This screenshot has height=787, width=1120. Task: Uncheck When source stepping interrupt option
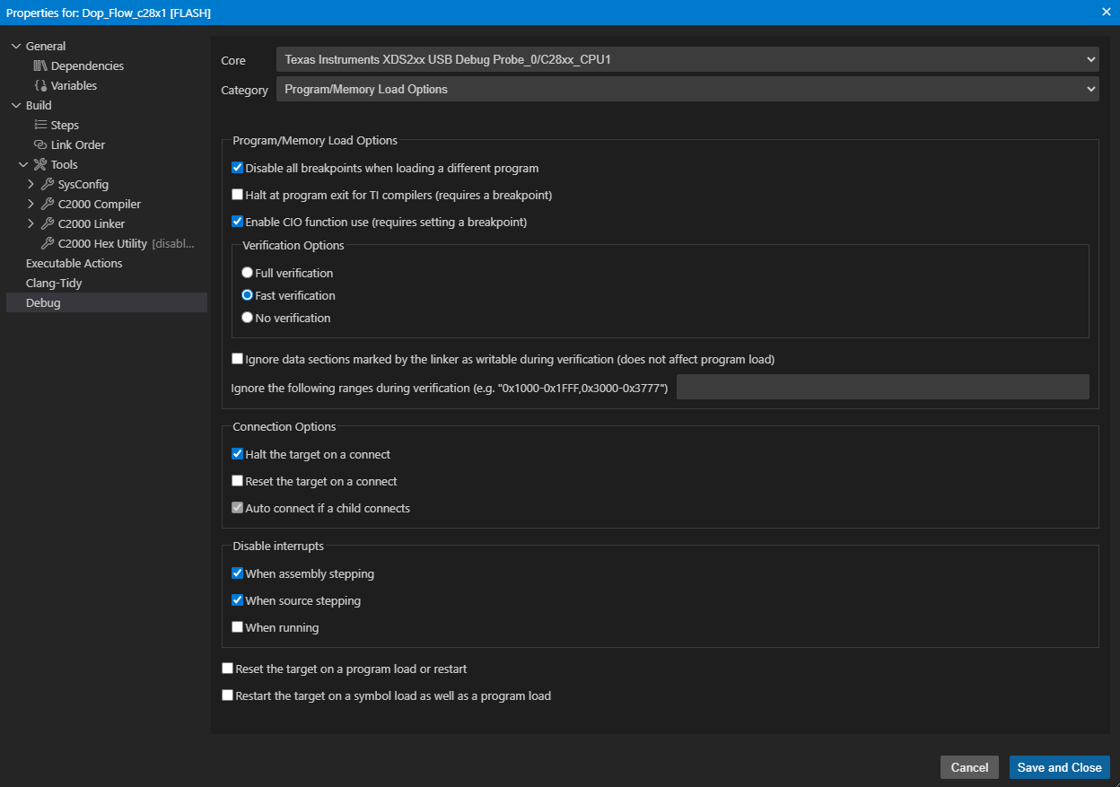point(238,600)
